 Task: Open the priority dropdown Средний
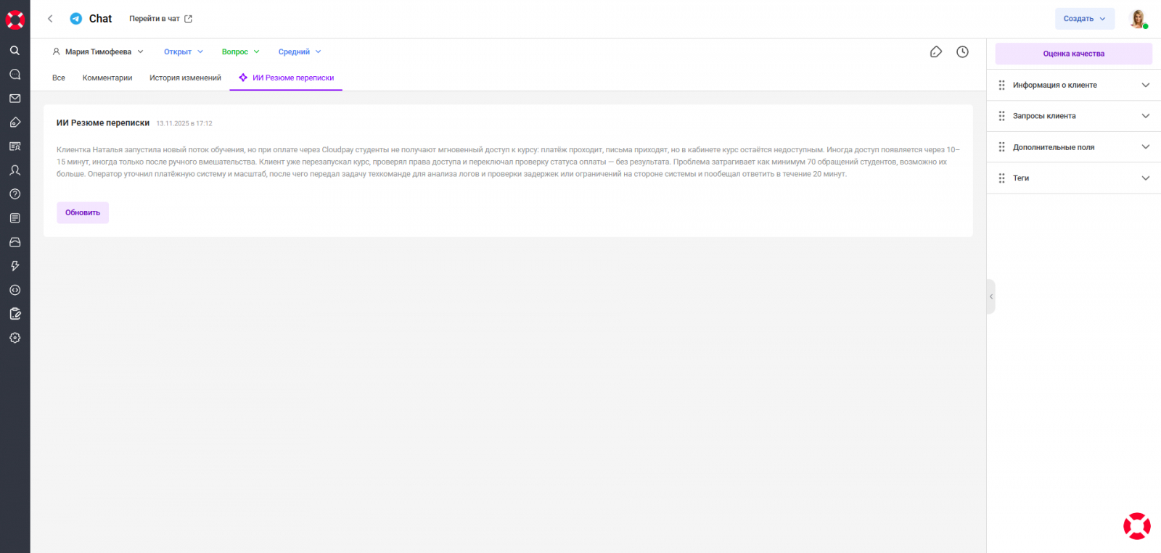[x=300, y=52]
